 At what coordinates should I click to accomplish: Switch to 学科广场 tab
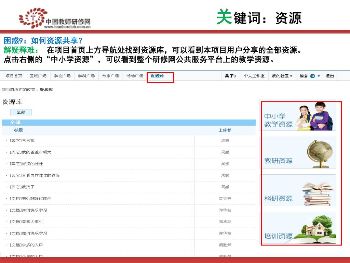[x=86, y=76]
